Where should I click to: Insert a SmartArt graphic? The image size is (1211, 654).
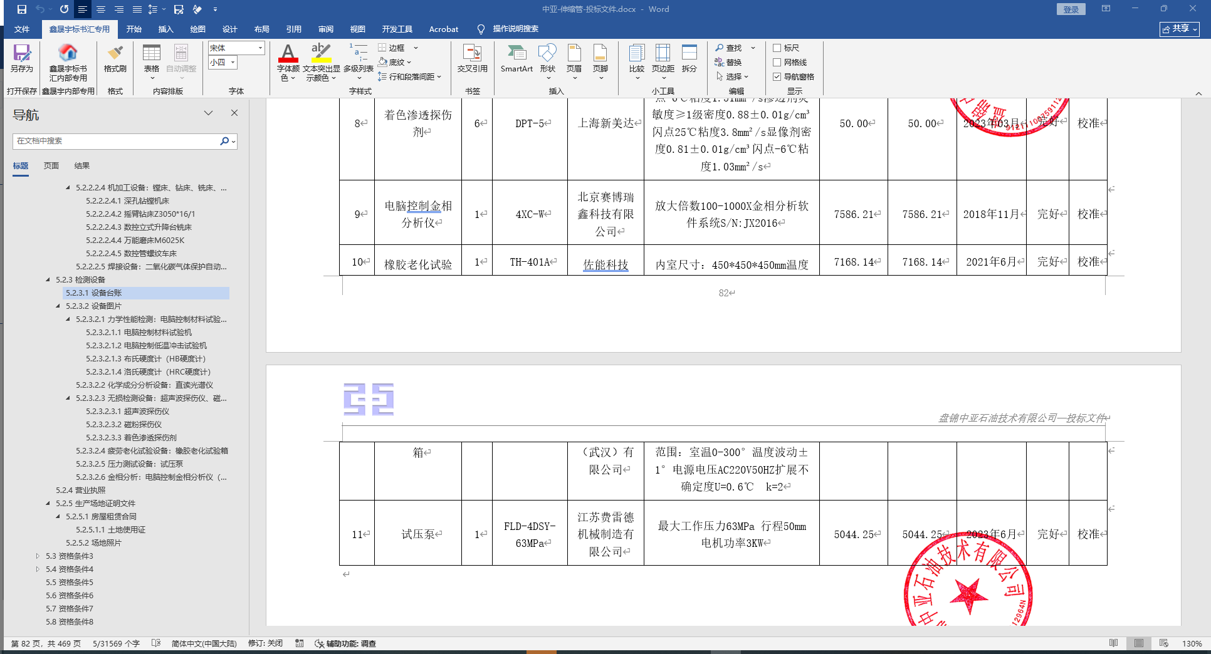click(516, 60)
